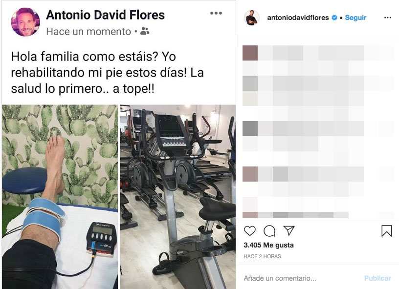View the 3.405 Me gusta likes list
The image size is (399, 289).
pos(268,245)
